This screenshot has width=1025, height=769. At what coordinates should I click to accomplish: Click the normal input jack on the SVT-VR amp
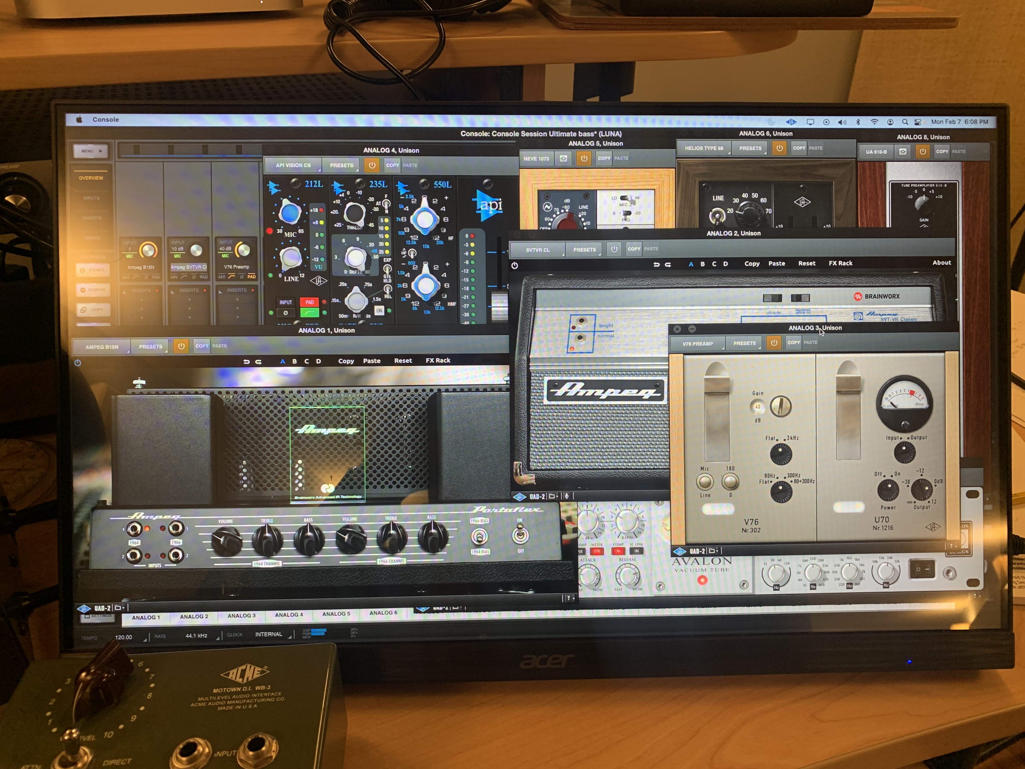580,338
